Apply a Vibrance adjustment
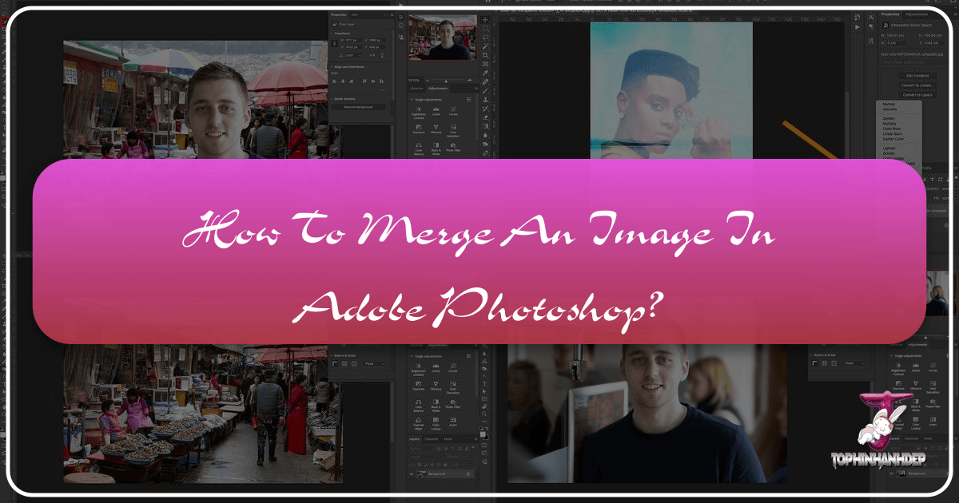This screenshot has height=503, width=959. [435, 127]
